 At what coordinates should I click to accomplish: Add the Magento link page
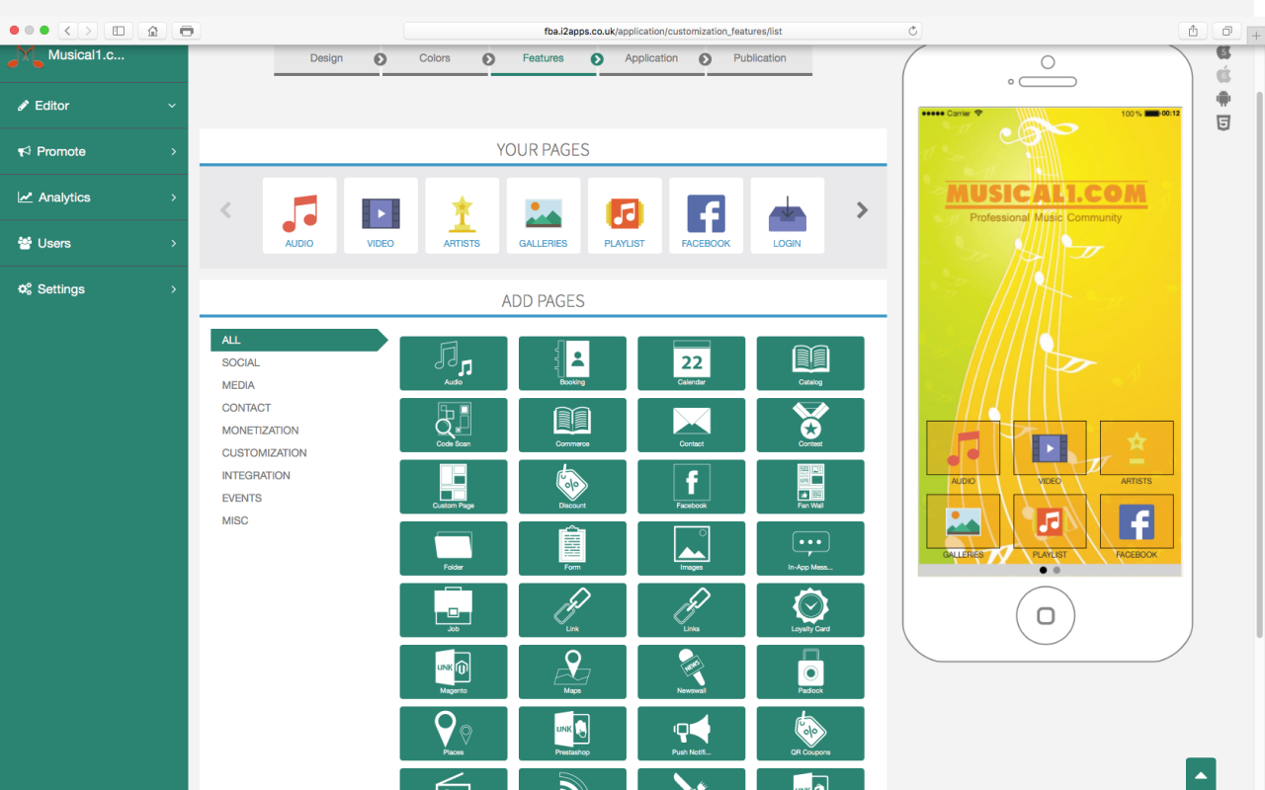pyautogui.click(x=453, y=671)
